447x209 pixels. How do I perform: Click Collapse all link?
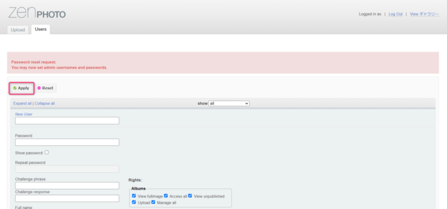point(45,104)
